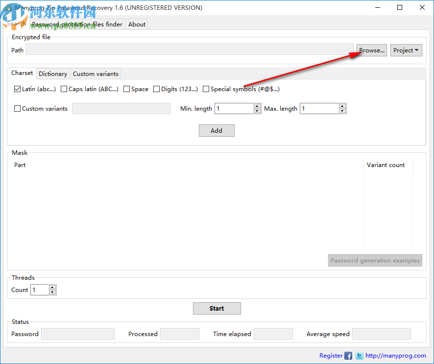Screen dimensions: 434x364
Task: Click the Path input field
Action: 190,50
